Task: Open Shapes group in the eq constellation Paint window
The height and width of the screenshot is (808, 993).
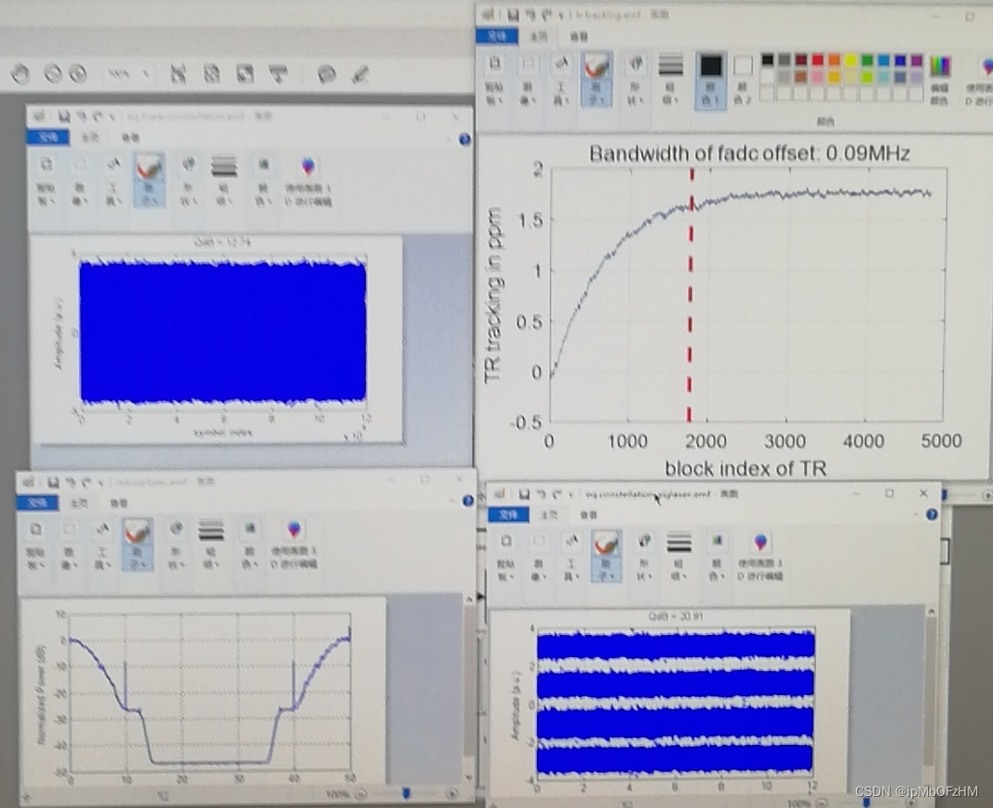Action: [644, 558]
